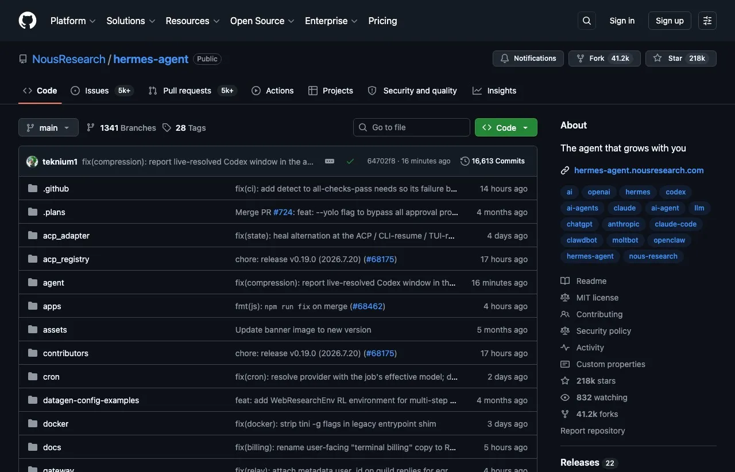Select the nous-research topic tag

click(653, 256)
